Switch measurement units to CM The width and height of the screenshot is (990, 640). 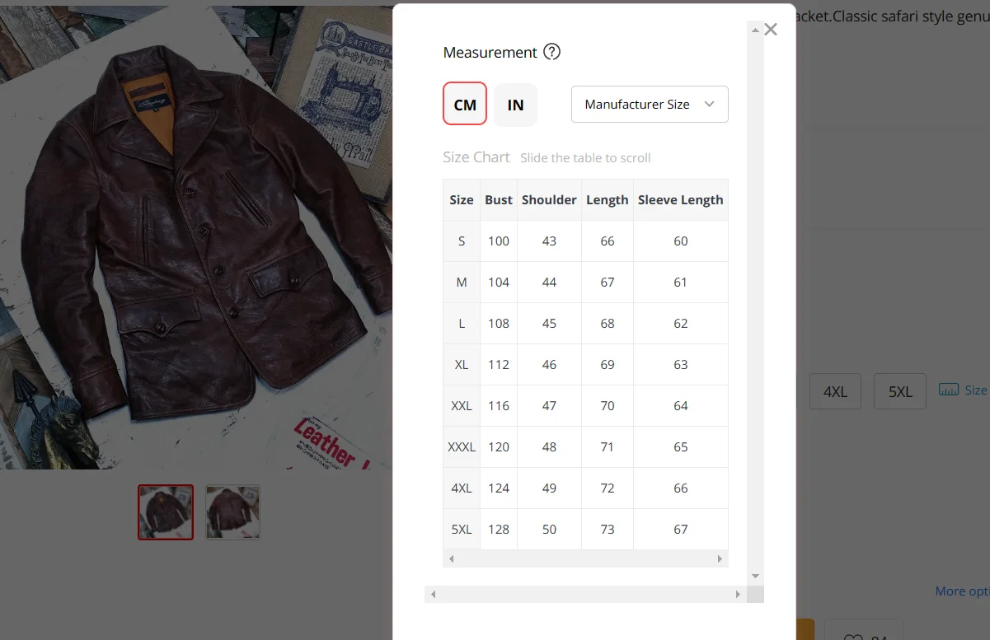[x=465, y=104]
